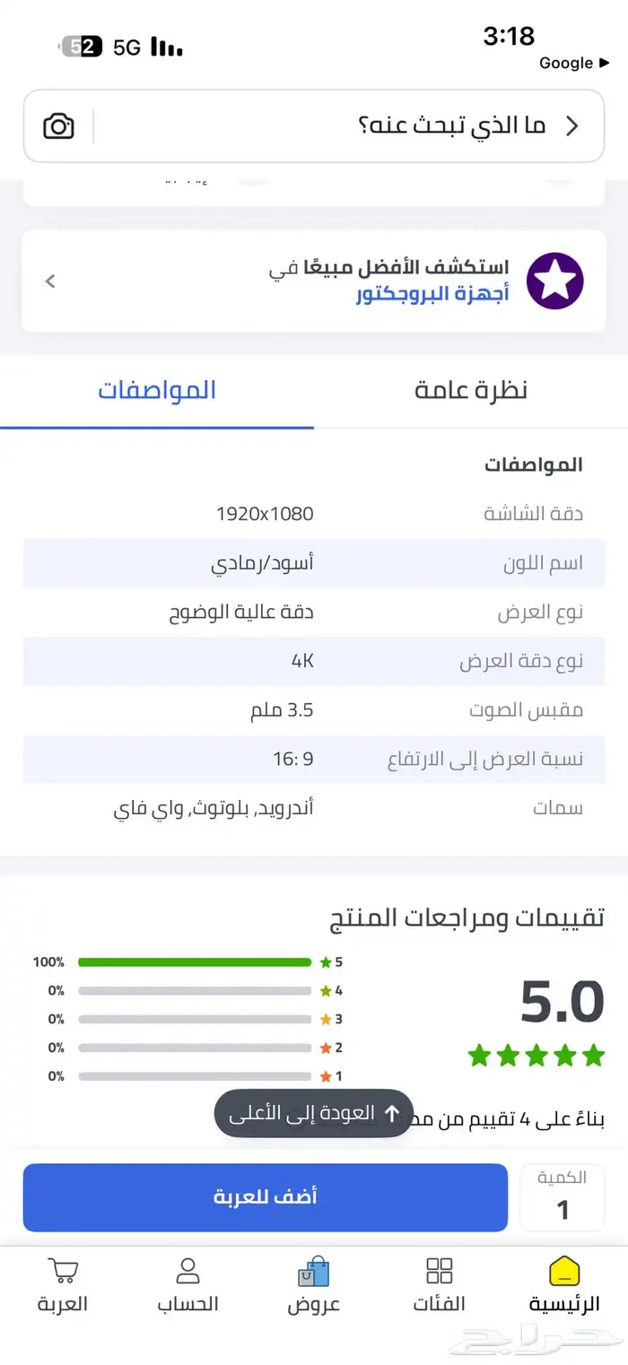Select the المواصفات tab
This screenshot has width=628, height=1365.
[157, 391]
